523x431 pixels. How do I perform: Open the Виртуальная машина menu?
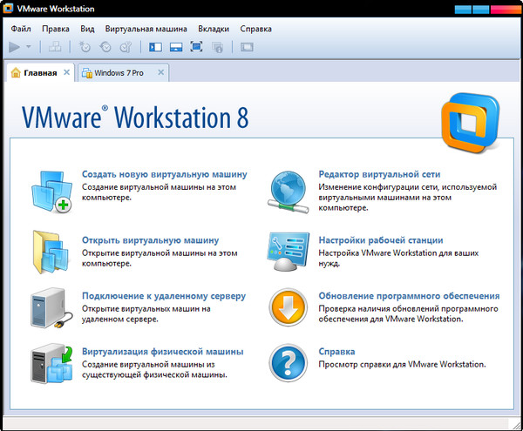pyautogui.click(x=146, y=29)
